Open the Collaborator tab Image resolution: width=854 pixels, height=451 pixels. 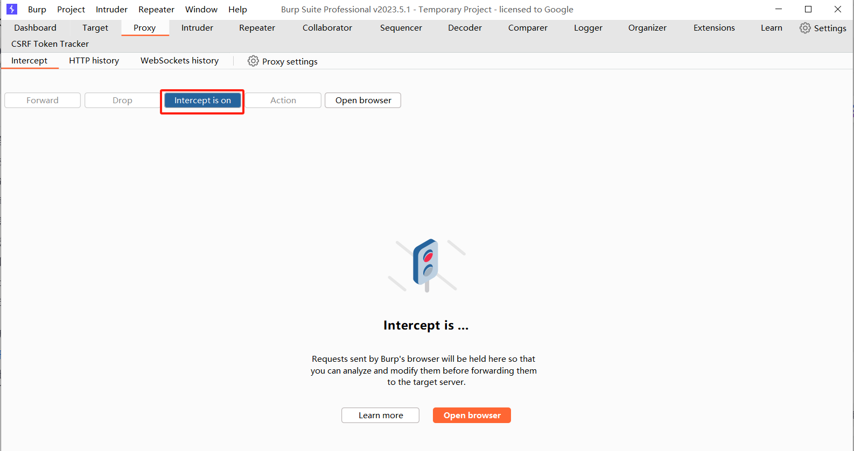(327, 28)
